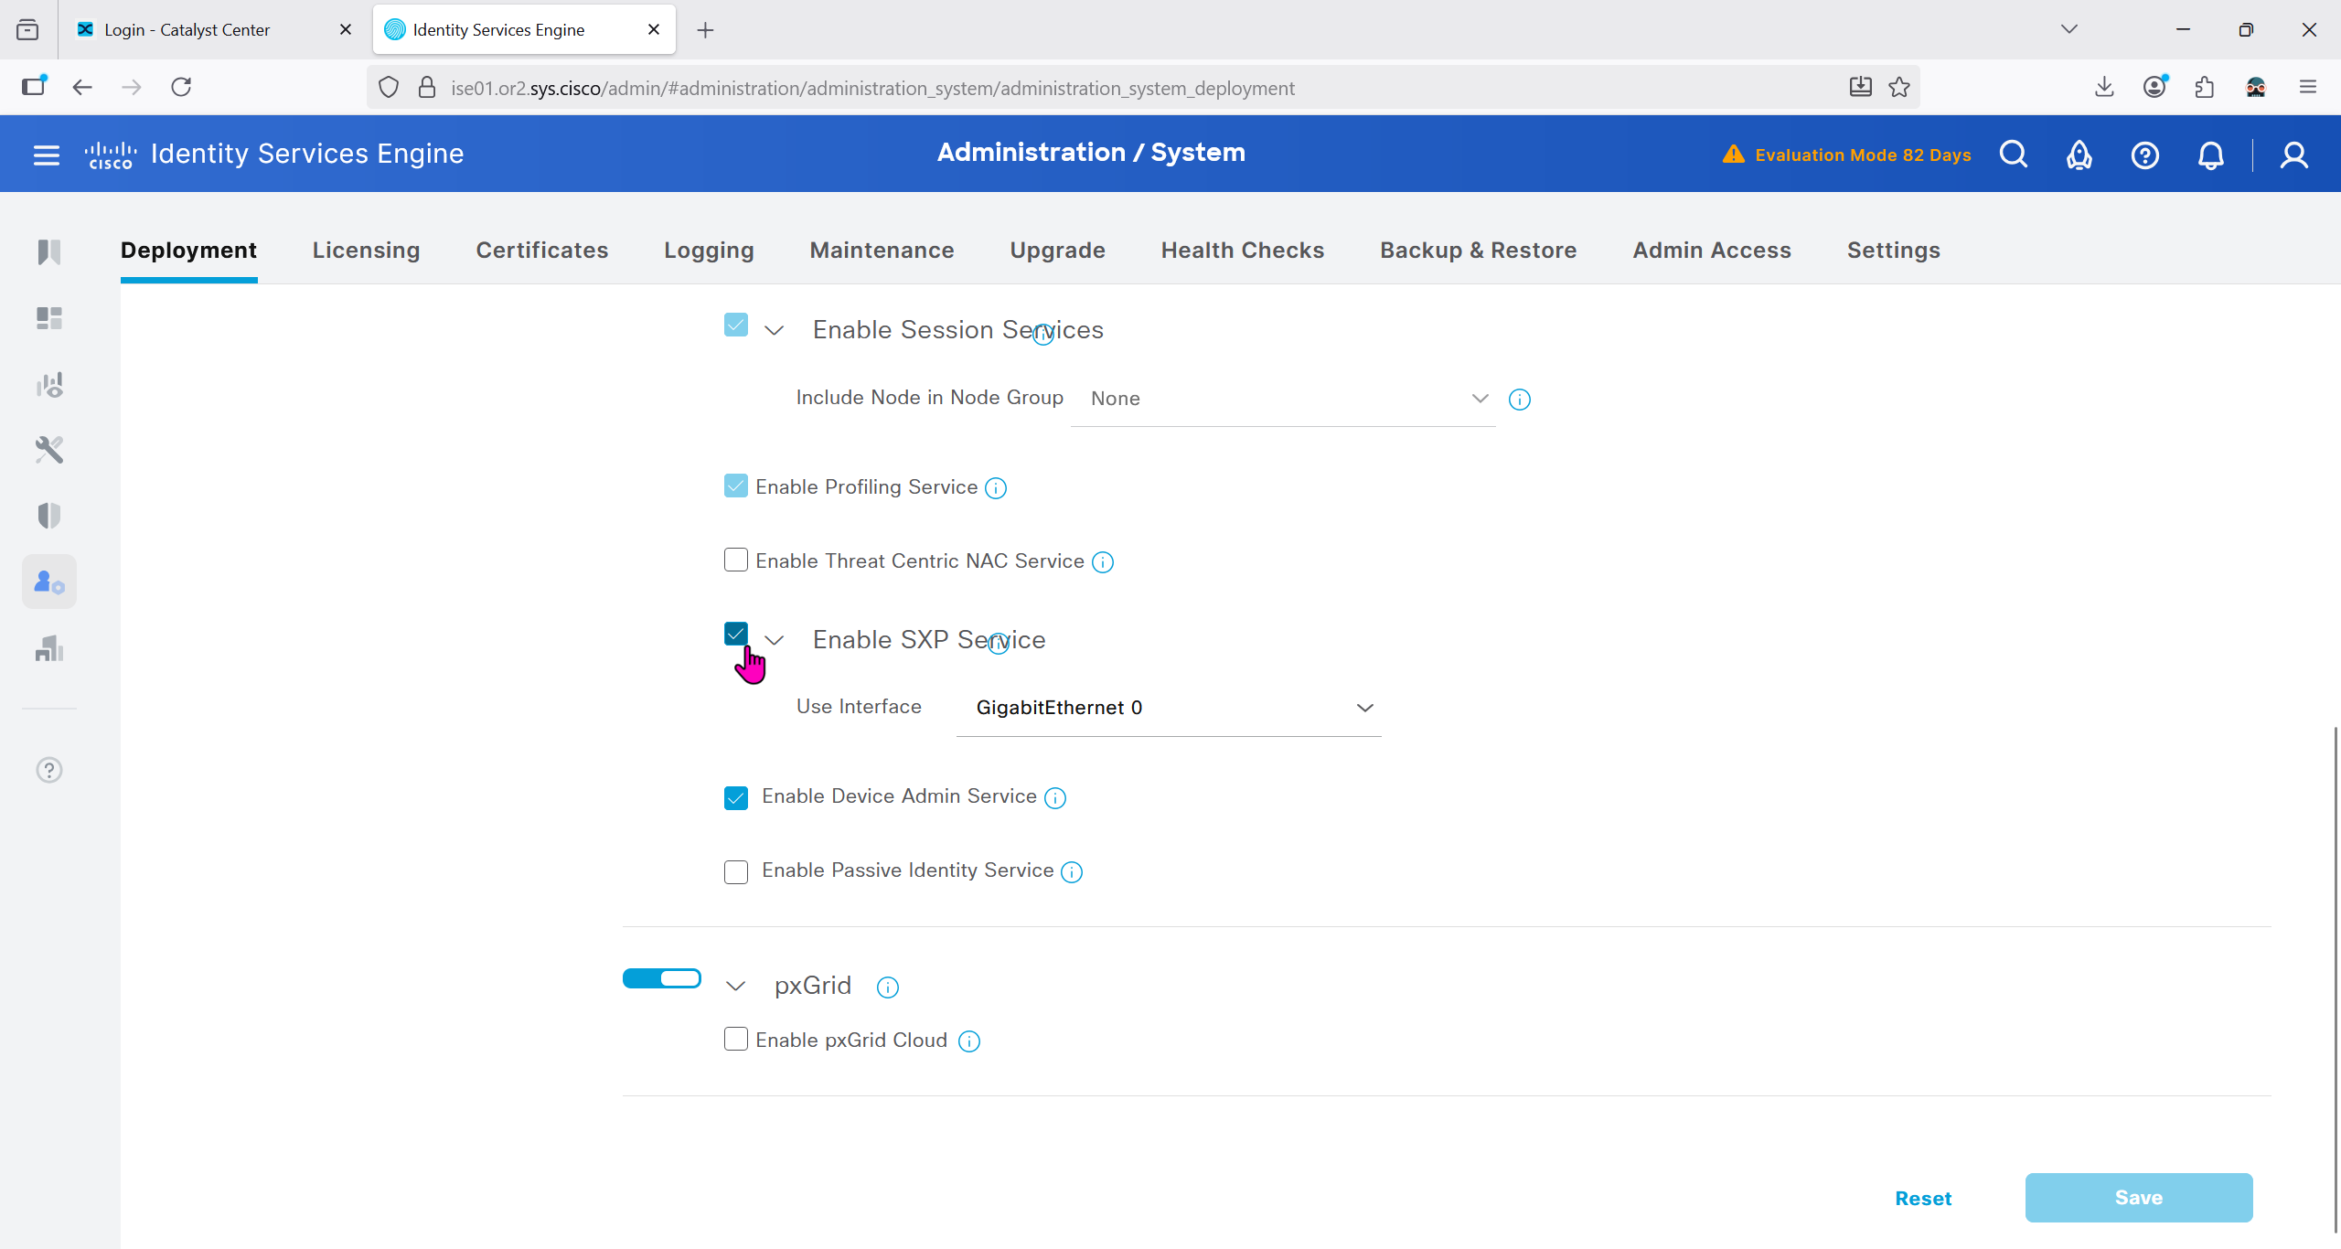This screenshot has height=1249, width=2341.
Task: Click the Save button
Action: (x=2138, y=1198)
